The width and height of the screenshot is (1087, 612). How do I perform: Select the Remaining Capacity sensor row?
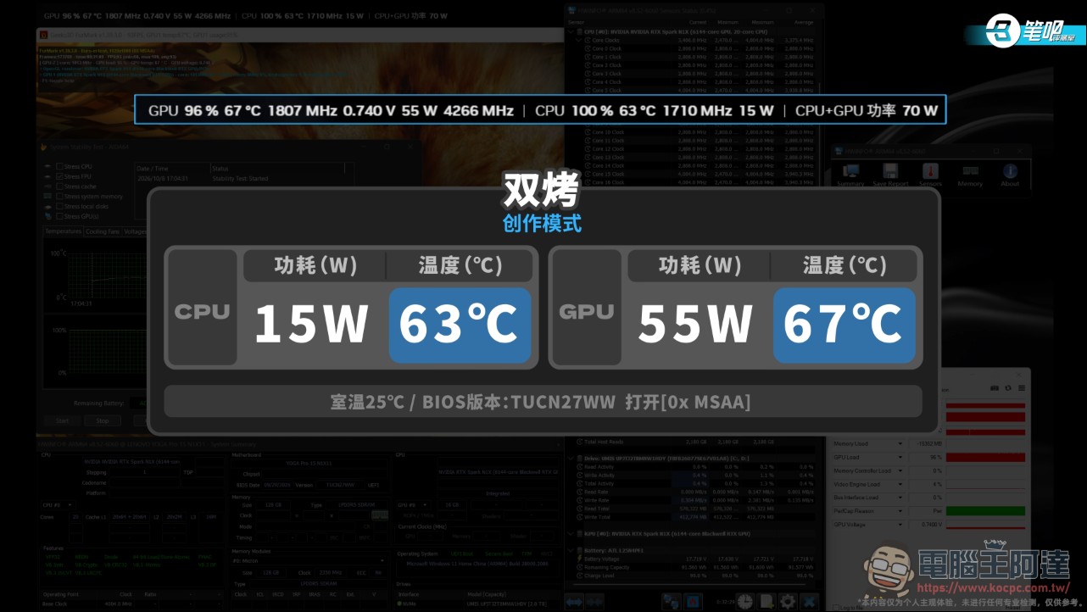[695, 567]
